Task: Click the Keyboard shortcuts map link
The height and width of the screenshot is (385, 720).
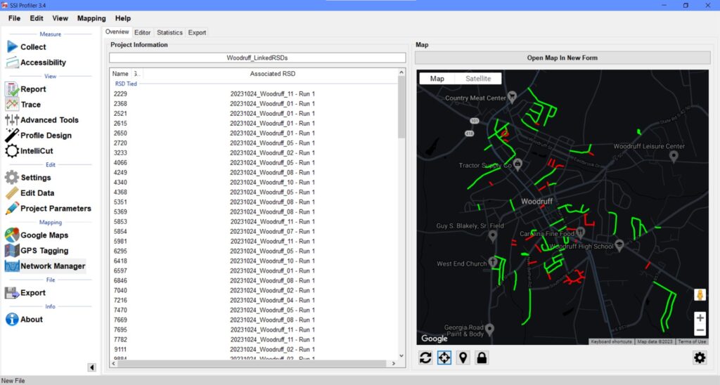Action: pos(611,341)
